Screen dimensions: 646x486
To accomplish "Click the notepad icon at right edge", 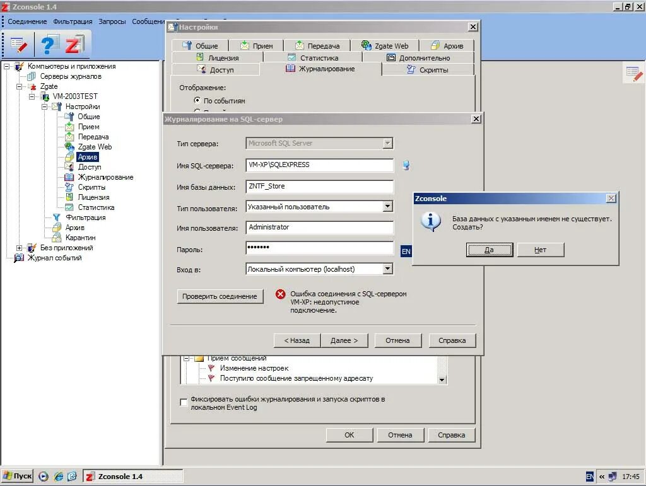I will [633, 73].
